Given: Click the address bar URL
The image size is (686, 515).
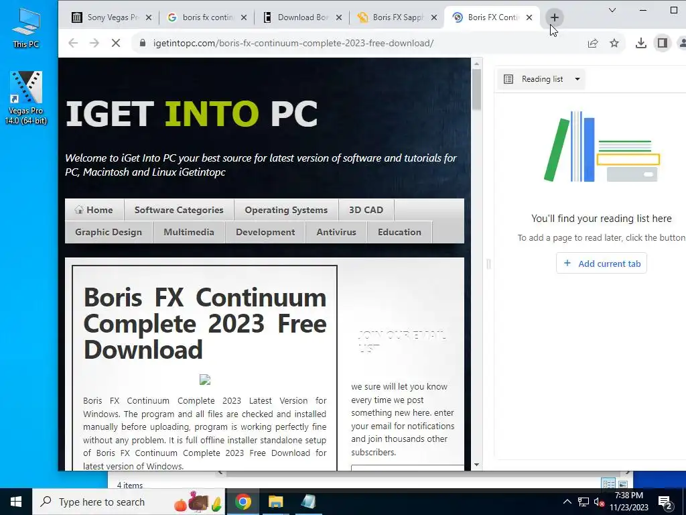Looking at the screenshot, I should click(293, 43).
